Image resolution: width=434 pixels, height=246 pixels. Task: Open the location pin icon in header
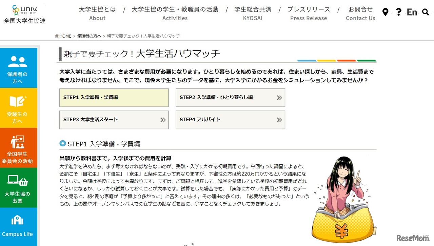385,12
